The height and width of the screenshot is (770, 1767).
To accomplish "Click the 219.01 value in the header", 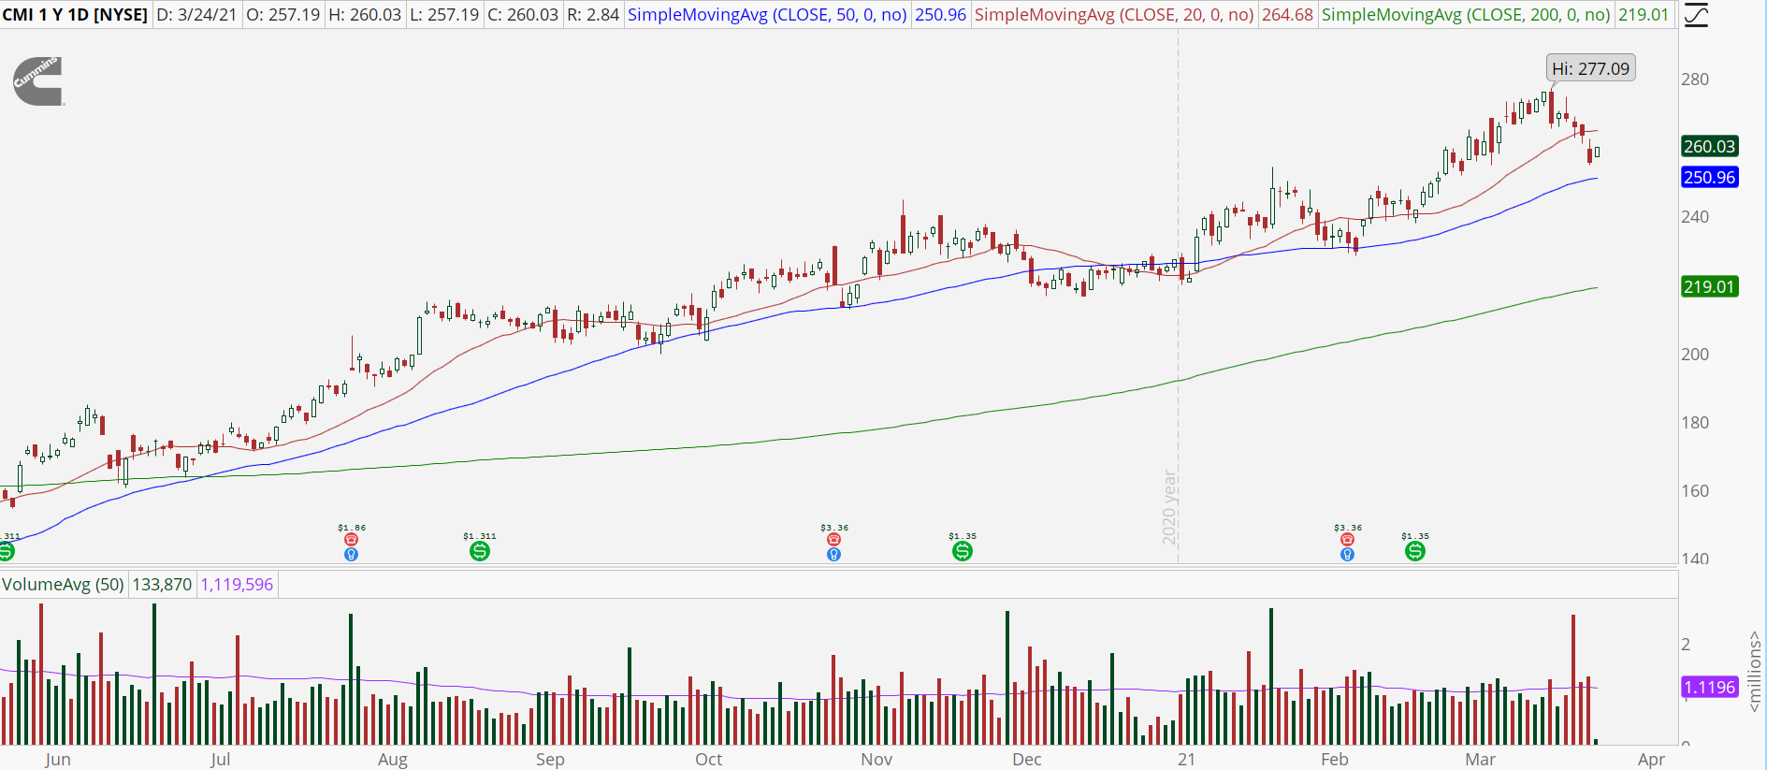I will point(1644,15).
